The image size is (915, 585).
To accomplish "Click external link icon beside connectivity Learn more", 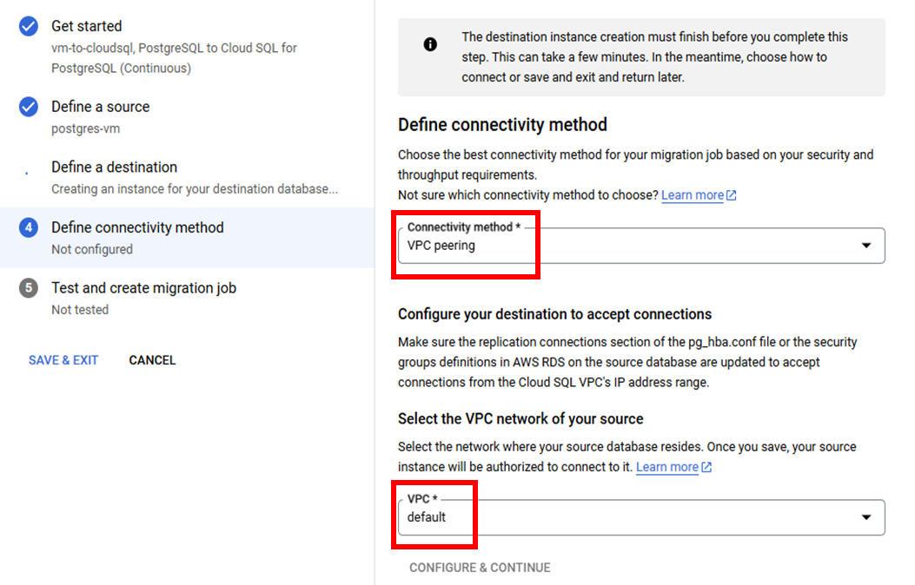I will [731, 195].
